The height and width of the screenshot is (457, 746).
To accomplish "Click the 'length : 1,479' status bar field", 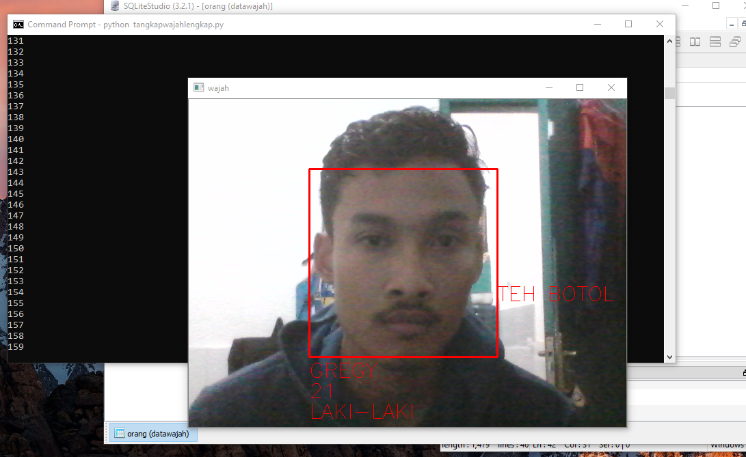I will (466, 444).
